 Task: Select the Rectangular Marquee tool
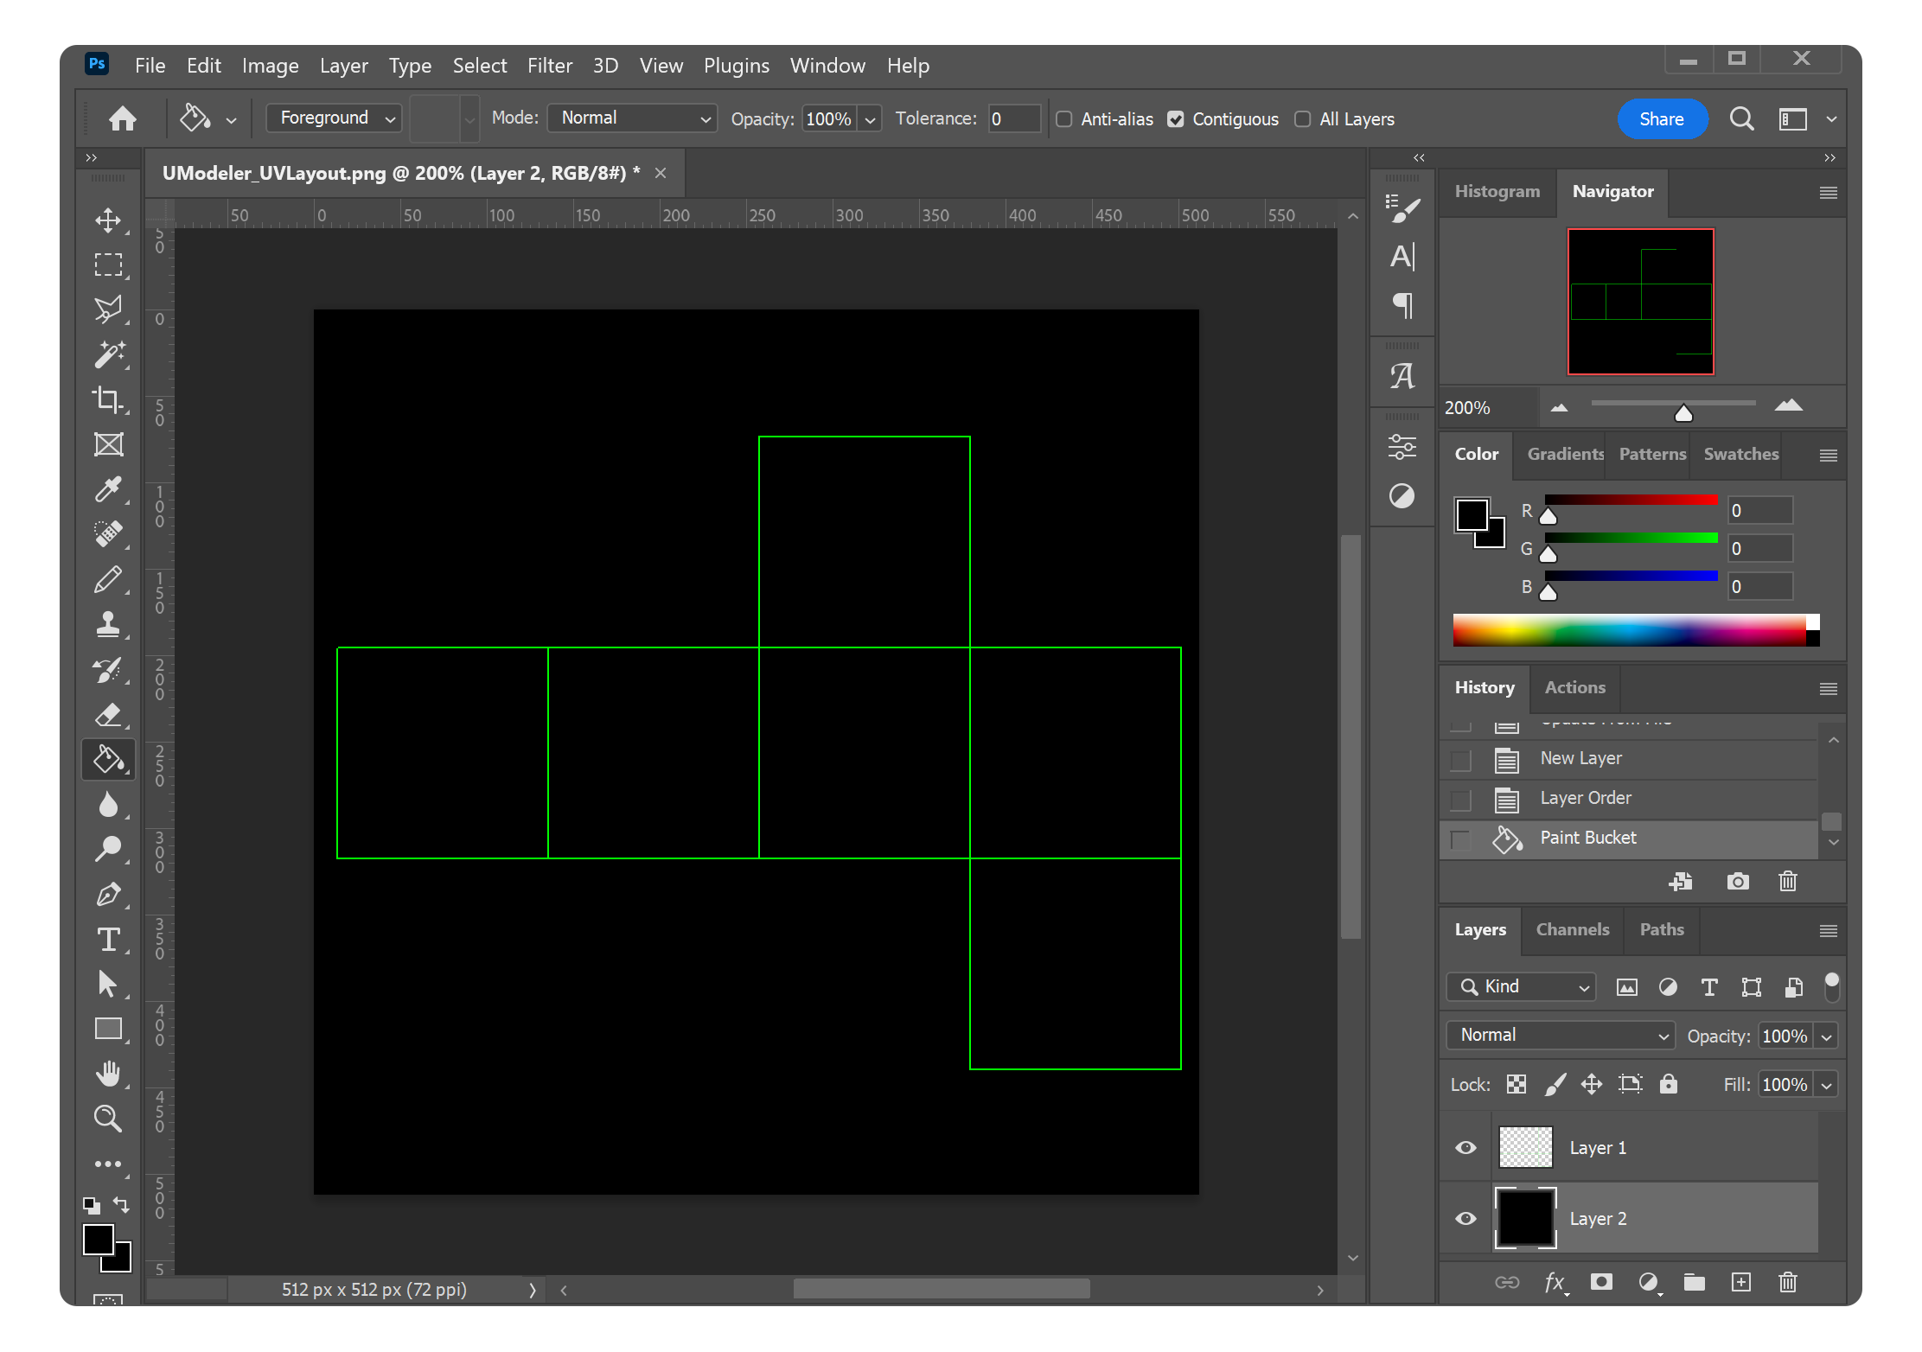[108, 265]
